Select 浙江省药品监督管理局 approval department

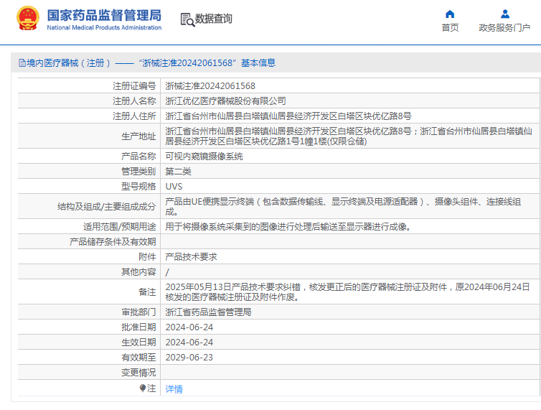[x=208, y=312]
